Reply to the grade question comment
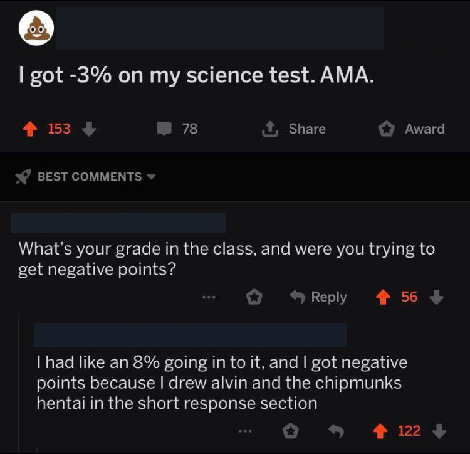 (318, 297)
